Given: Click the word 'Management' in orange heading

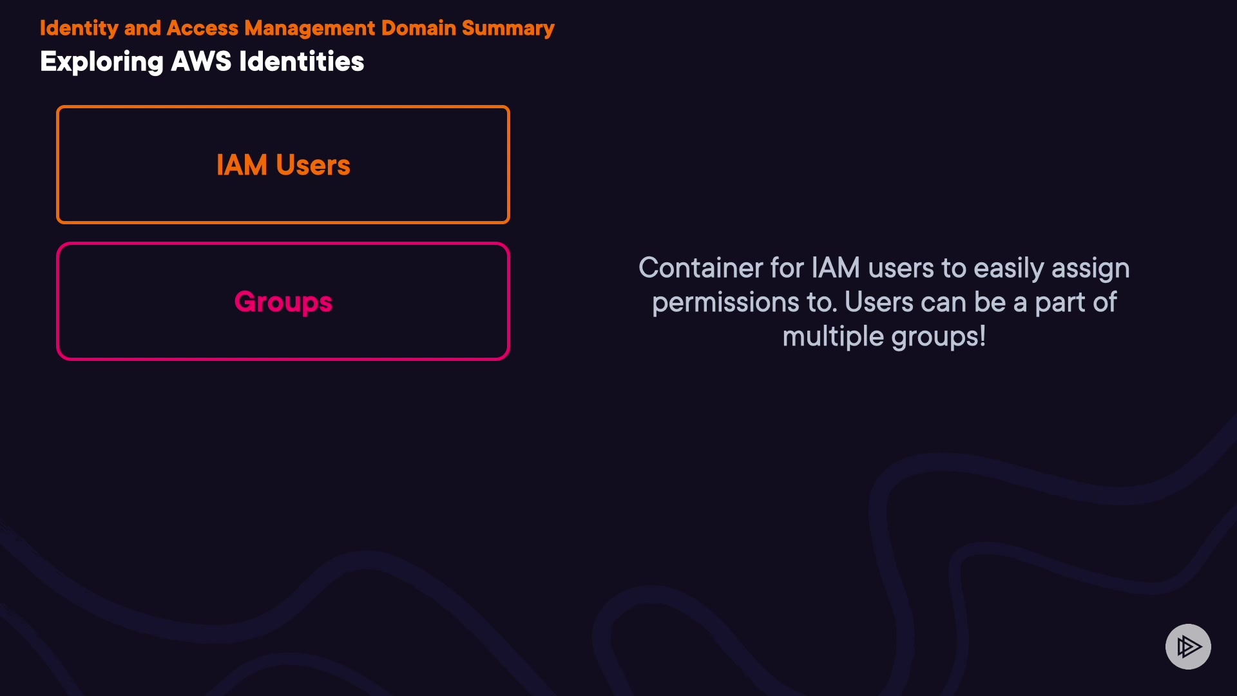Looking at the screenshot, I should (x=309, y=28).
